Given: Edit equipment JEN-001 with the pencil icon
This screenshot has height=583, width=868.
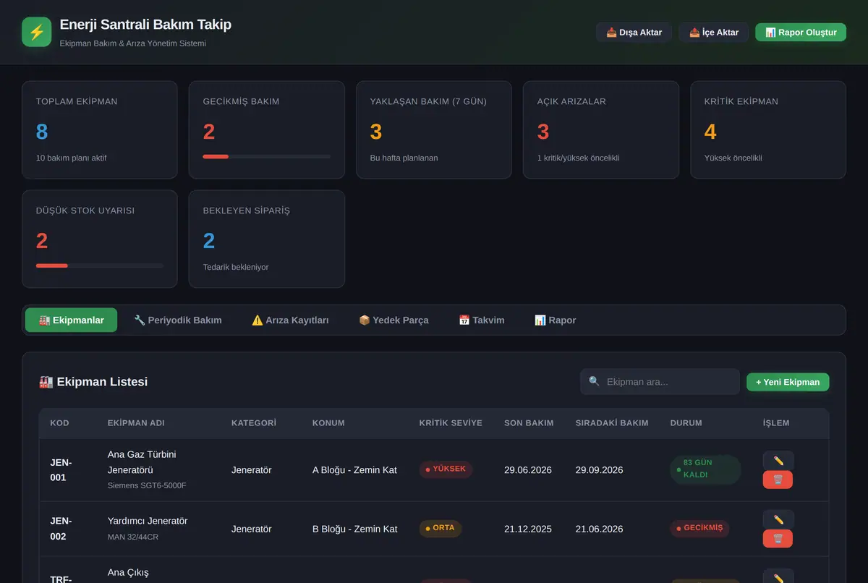Looking at the screenshot, I should click(778, 461).
